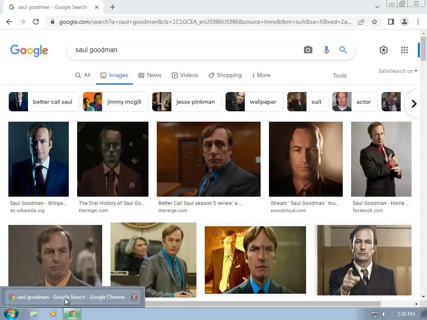Open site info via the lock icon
Image resolution: width=427 pixels, height=320 pixels.
click(x=53, y=22)
